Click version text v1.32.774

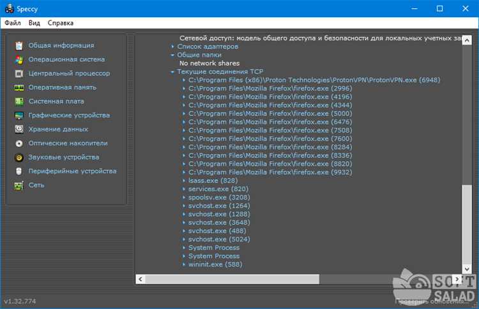[x=20, y=301]
